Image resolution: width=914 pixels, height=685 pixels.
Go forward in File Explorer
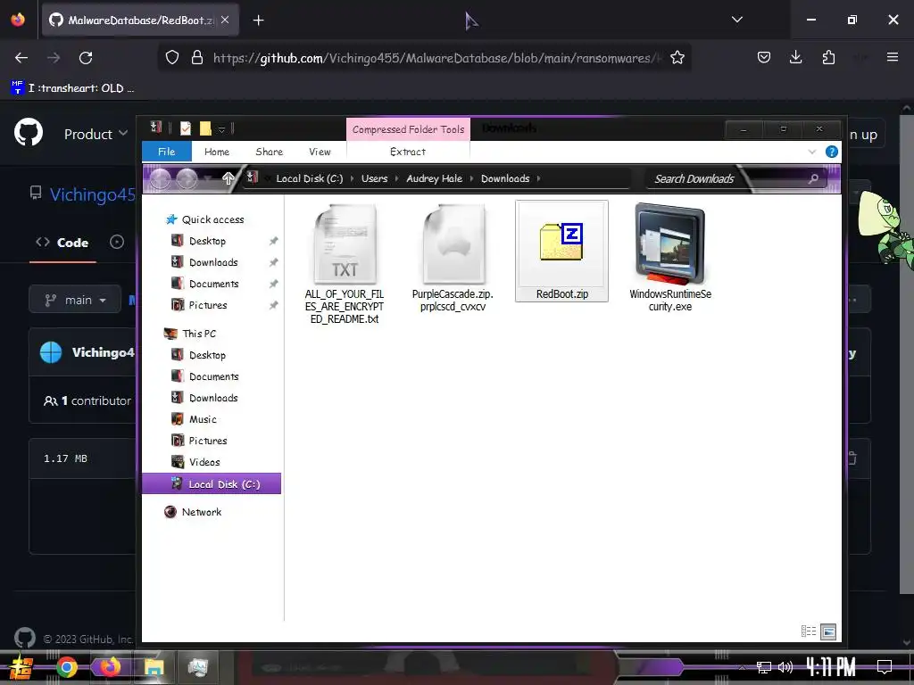pyautogui.click(x=187, y=178)
